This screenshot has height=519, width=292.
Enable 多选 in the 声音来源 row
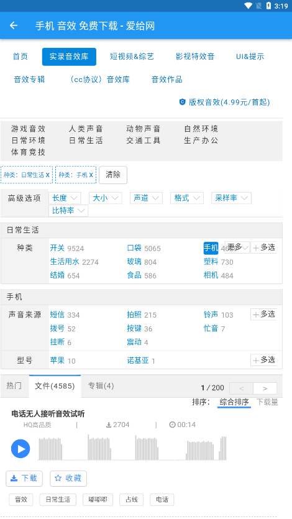pos(263,314)
